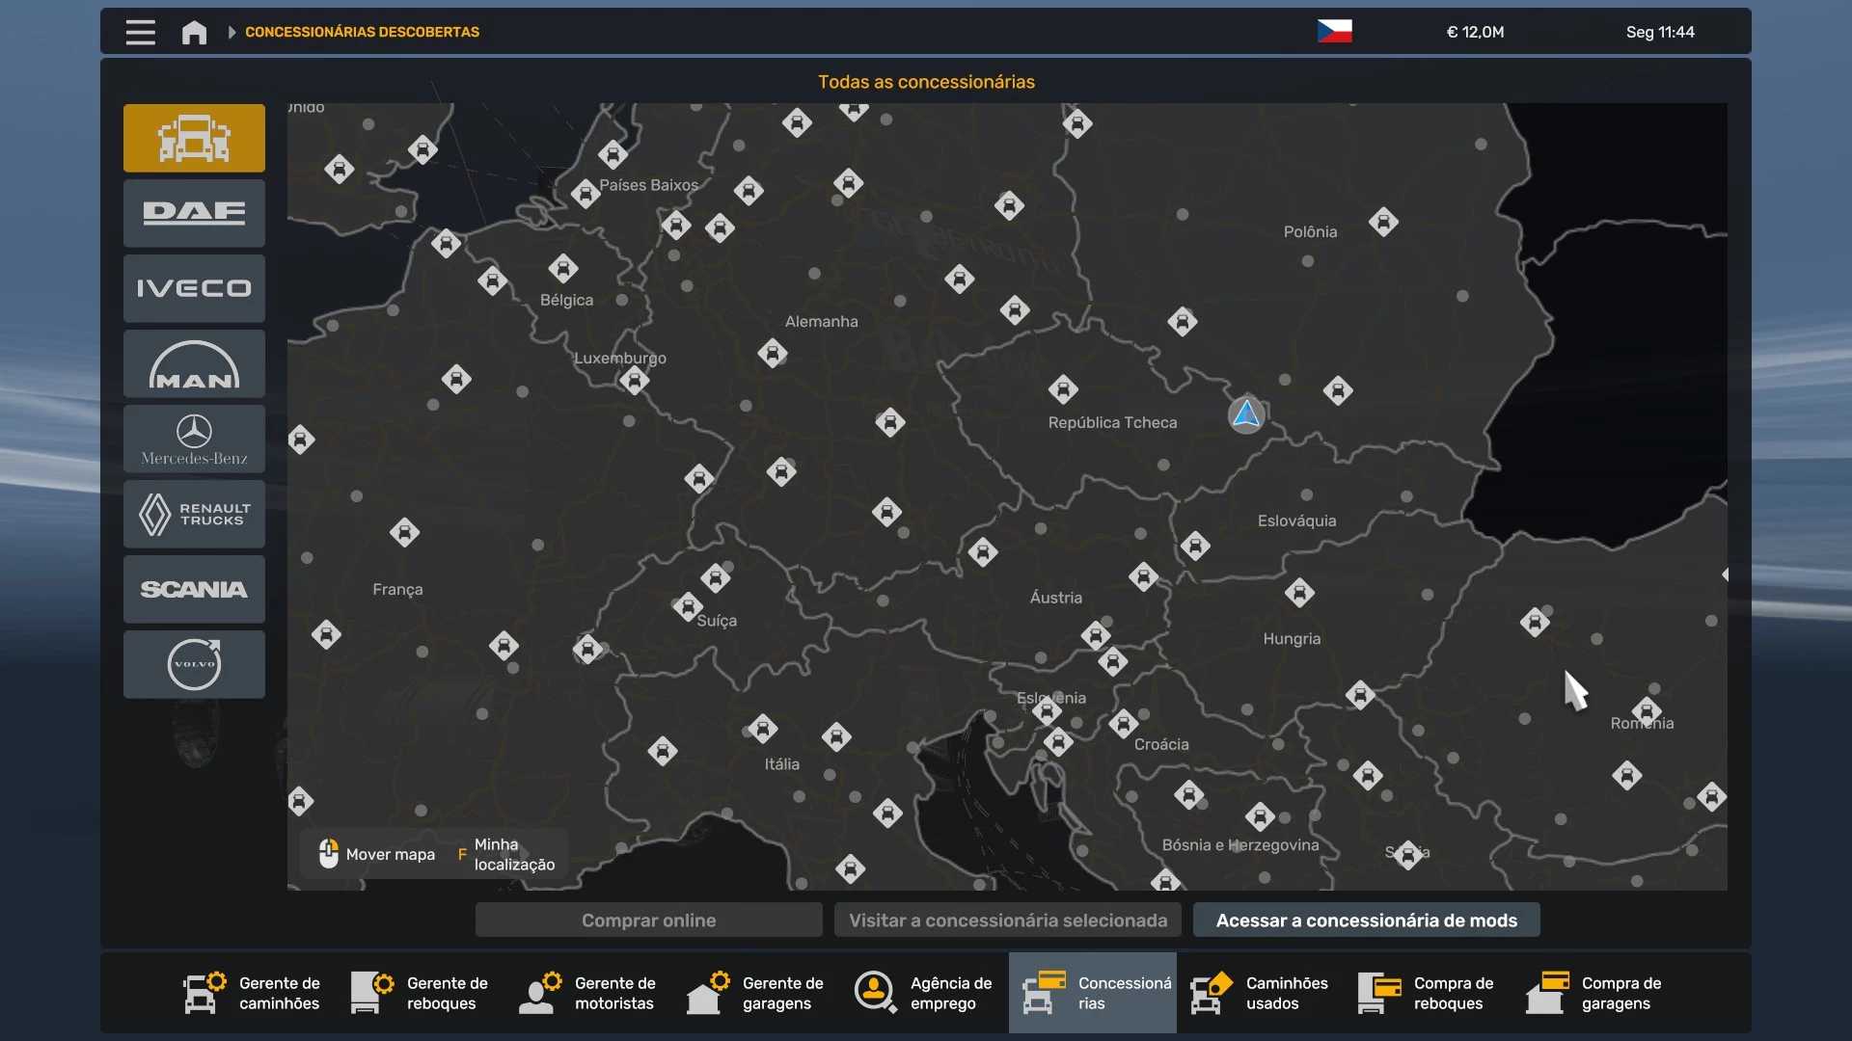
Task: Open Gerente de garagens tab
Action: click(x=756, y=993)
